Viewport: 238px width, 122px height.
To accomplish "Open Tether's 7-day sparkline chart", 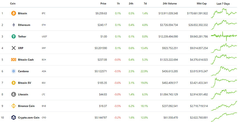I will click(224, 36).
